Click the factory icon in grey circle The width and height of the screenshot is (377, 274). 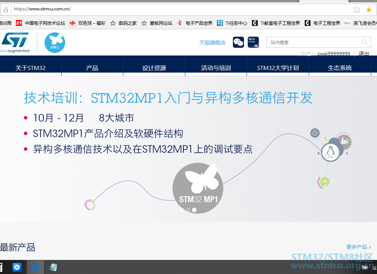[345, 141]
